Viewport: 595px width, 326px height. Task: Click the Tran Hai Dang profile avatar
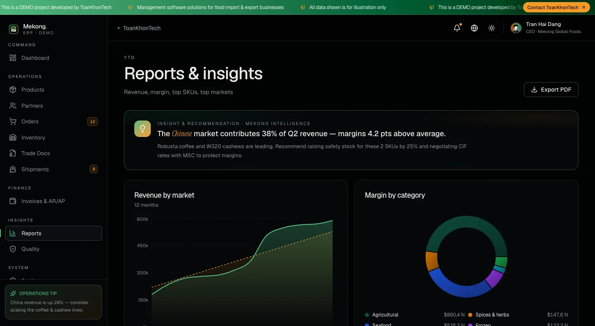pos(516,28)
